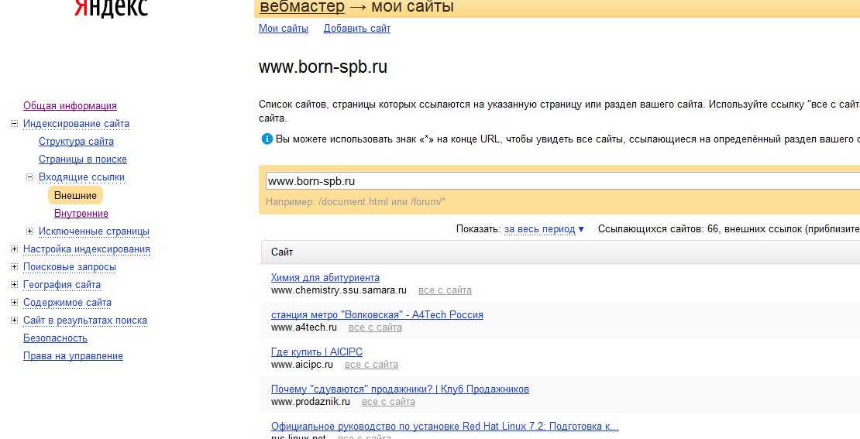Screen dimensions: 860x439
Task: Click the URL input field with www.born-spb.ru
Action: click(562, 181)
